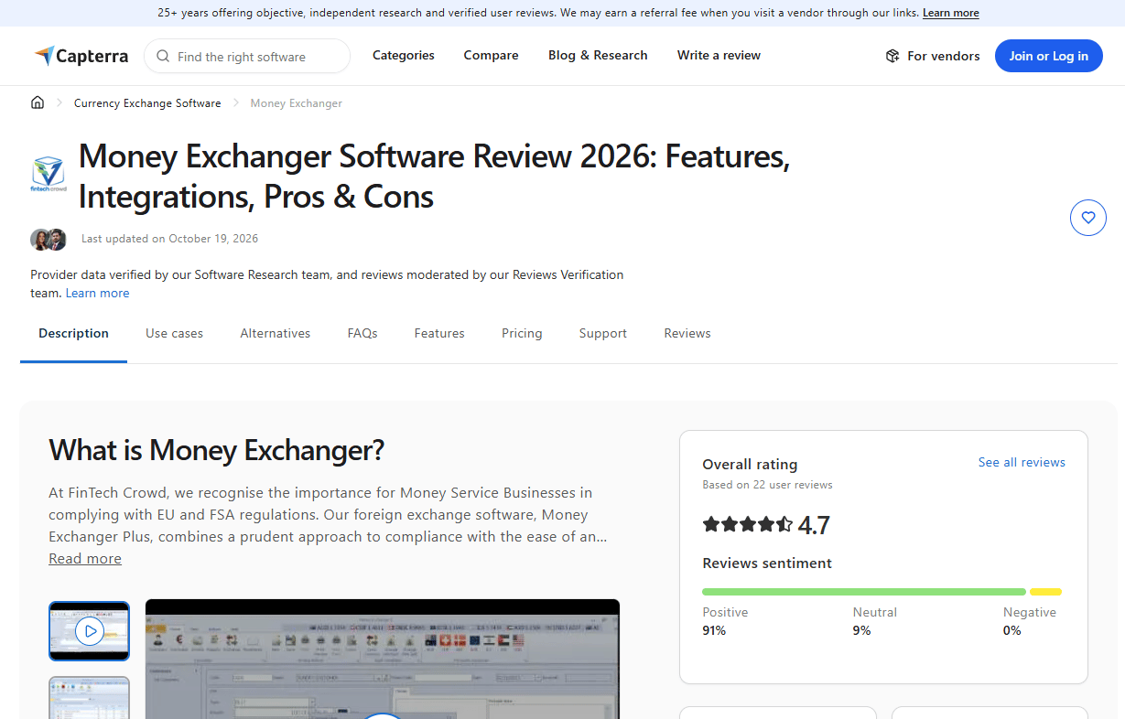Expand description with Read more
This screenshot has width=1125, height=719.
click(x=85, y=558)
